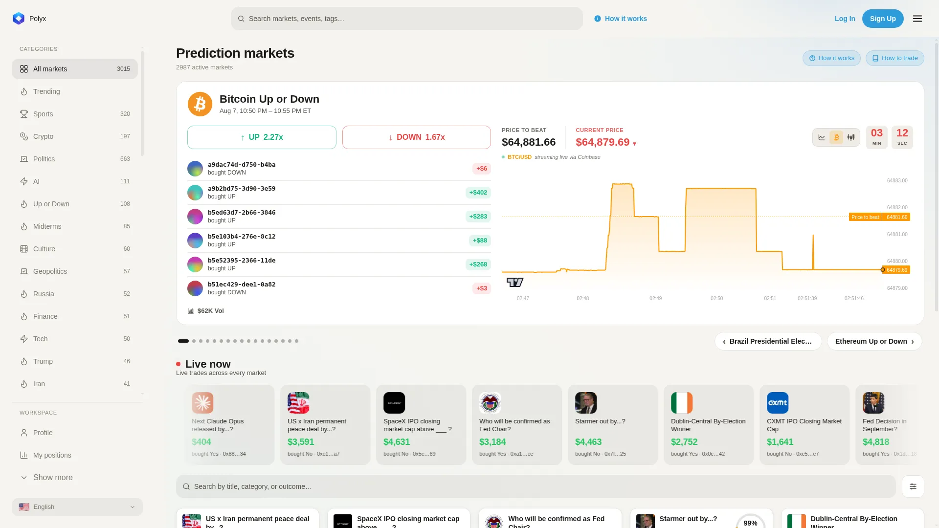Click avatar of a9dac74d-d750-b4ba trader
The height and width of the screenshot is (528, 939).
pyautogui.click(x=195, y=169)
